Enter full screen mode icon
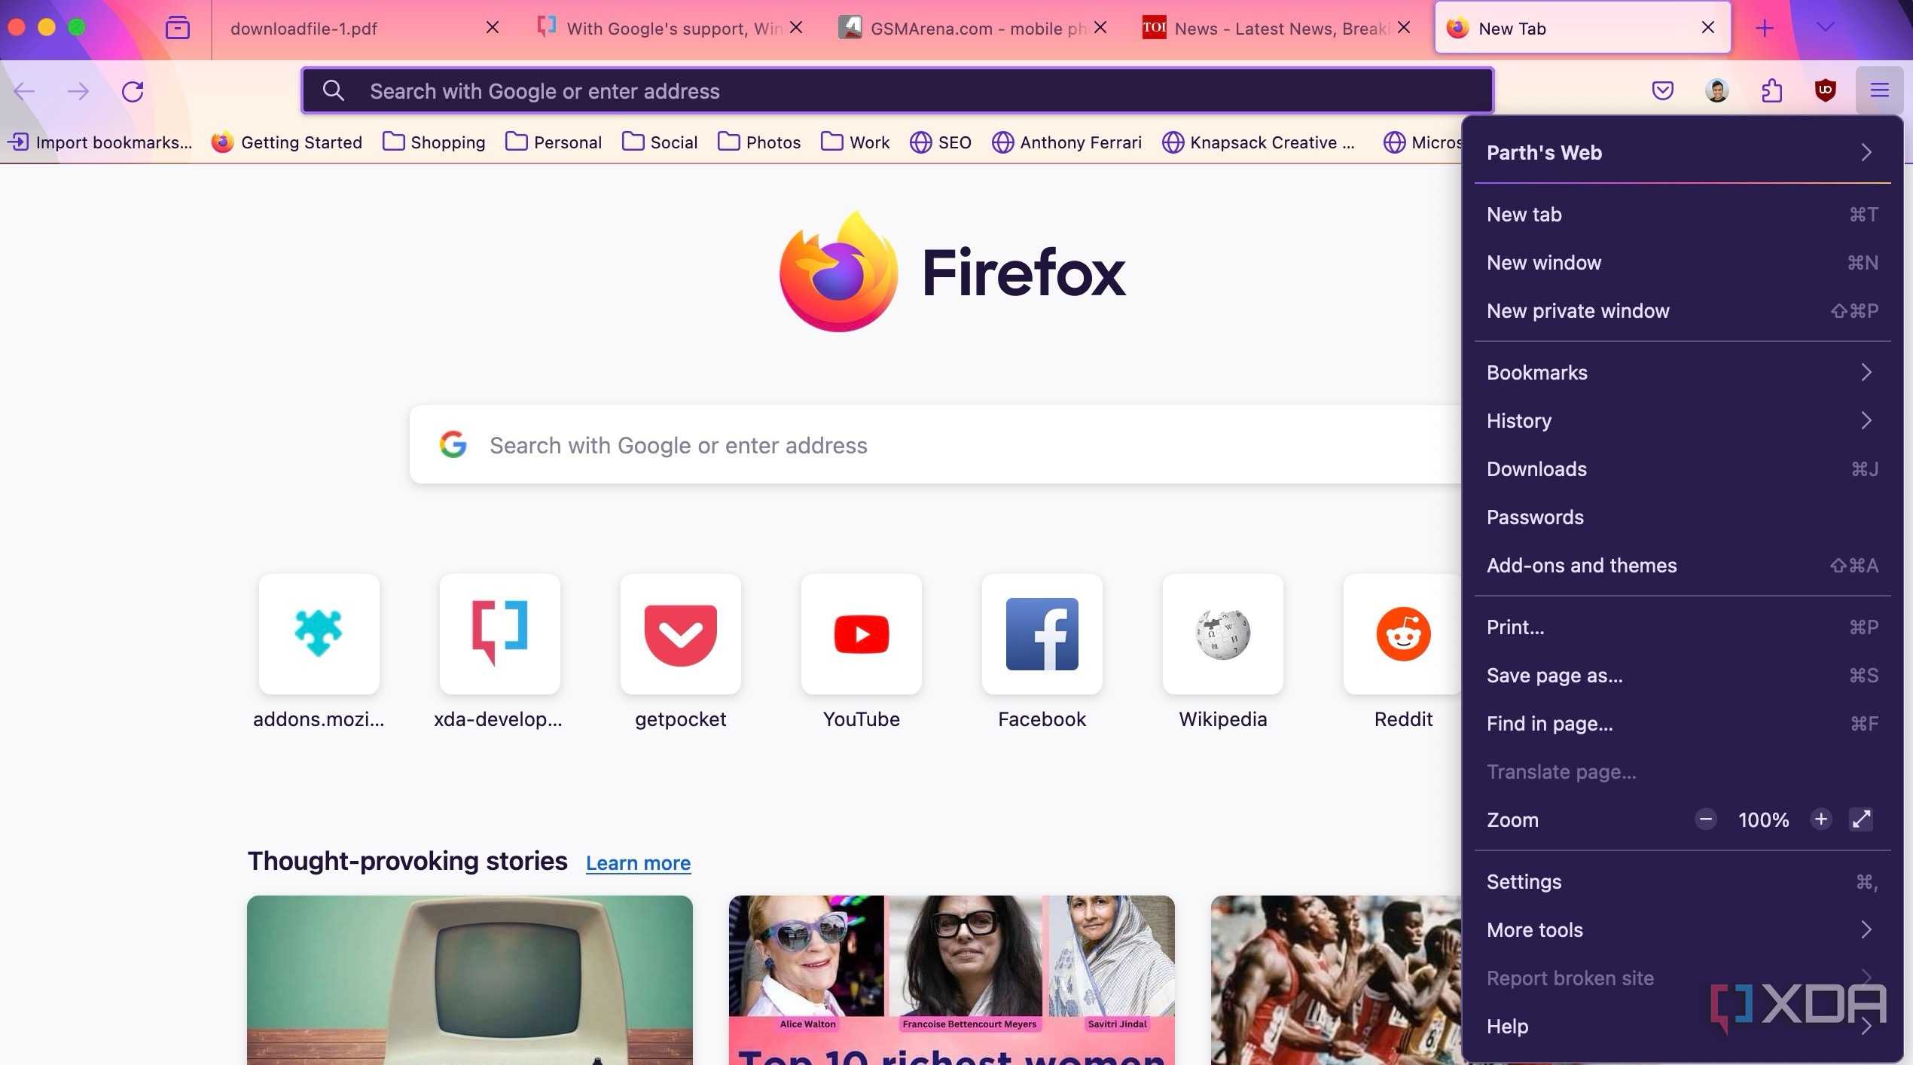1913x1065 pixels. [x=1861, y=819]
